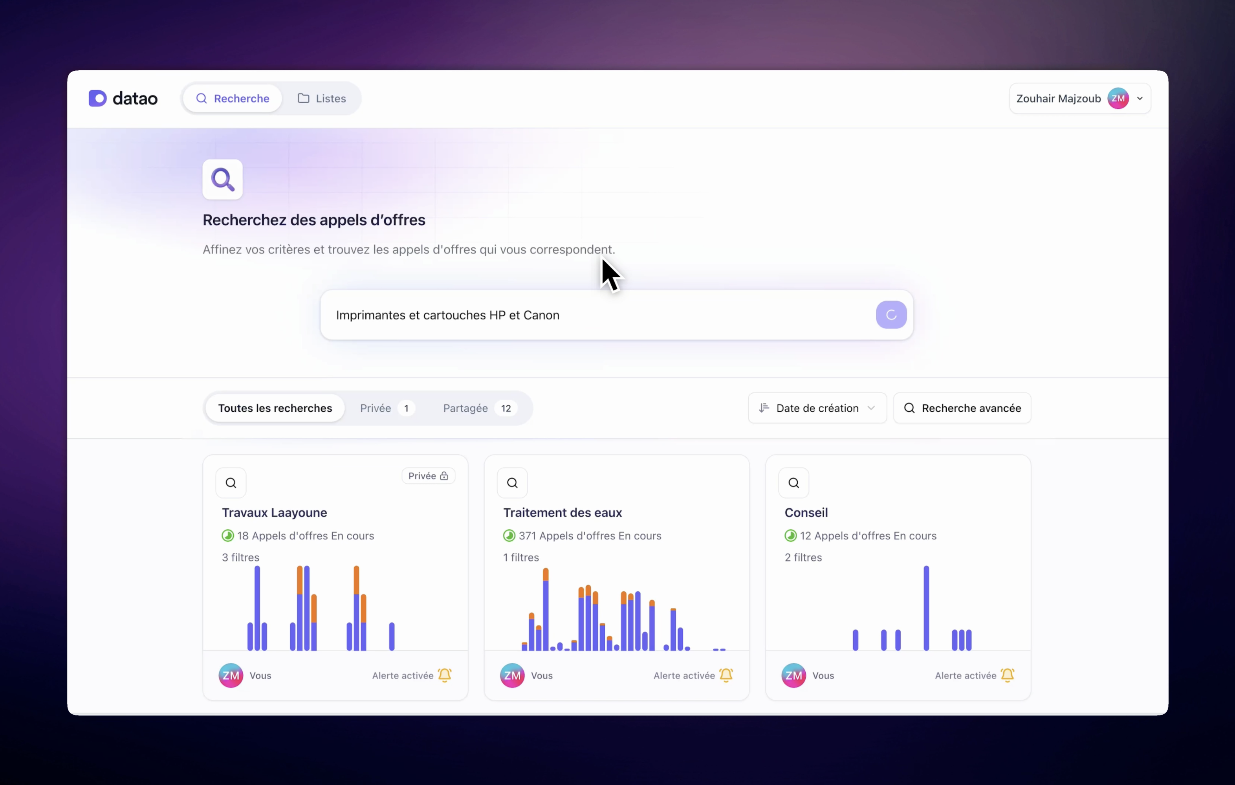Submit the Imprimantes et cartouches search query

[891, 315]
